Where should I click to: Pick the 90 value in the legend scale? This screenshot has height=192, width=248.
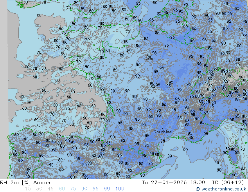(x=84, y=188)
